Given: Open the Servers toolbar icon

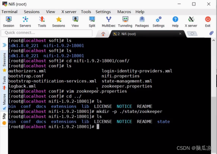Looking at the screenshot, I should click(x=25, y=22).
